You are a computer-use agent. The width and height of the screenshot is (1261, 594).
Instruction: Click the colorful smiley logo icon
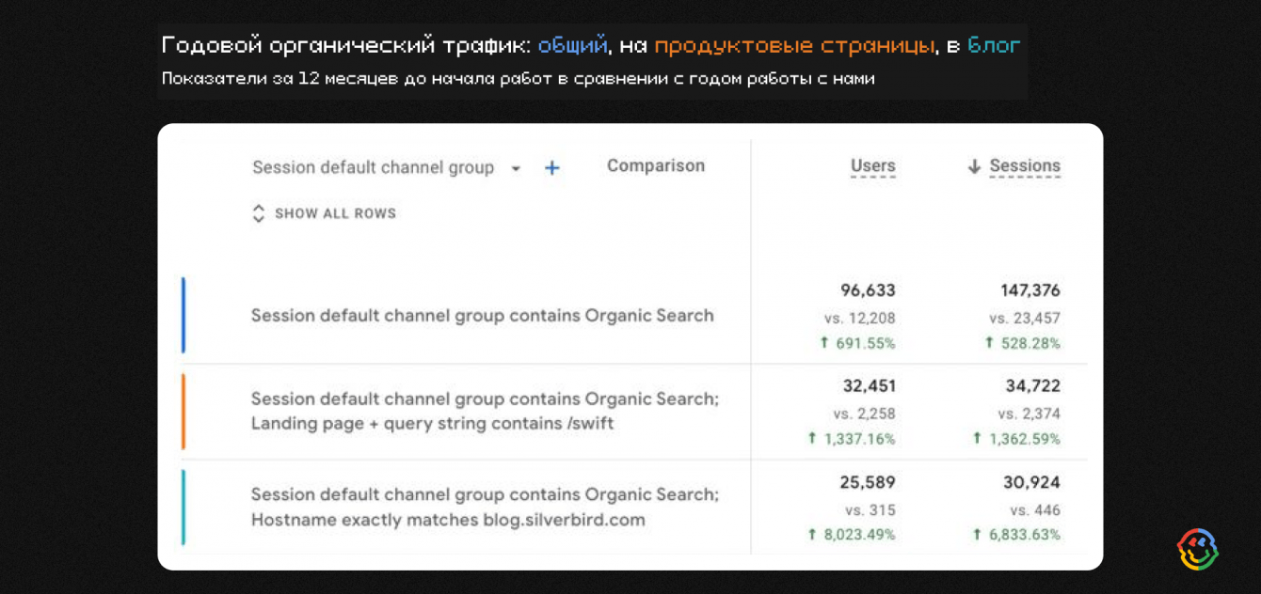pos(1197,549)
